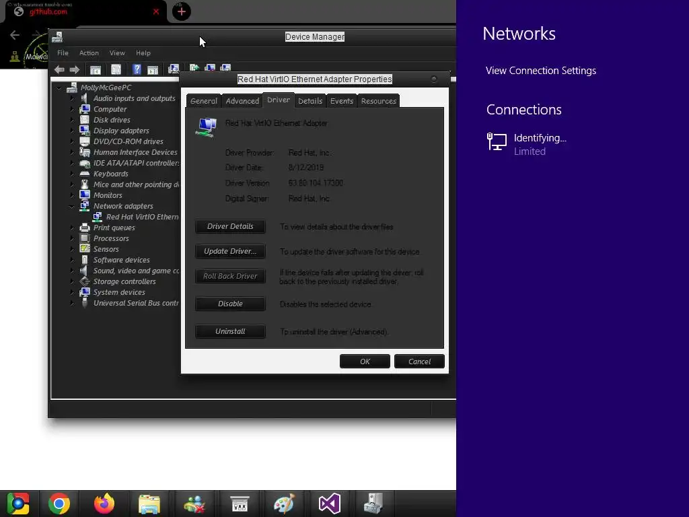This screenshot has height=517, width=689.
Task: Expand the Disk drives node
Action: [x=72, y=120]
